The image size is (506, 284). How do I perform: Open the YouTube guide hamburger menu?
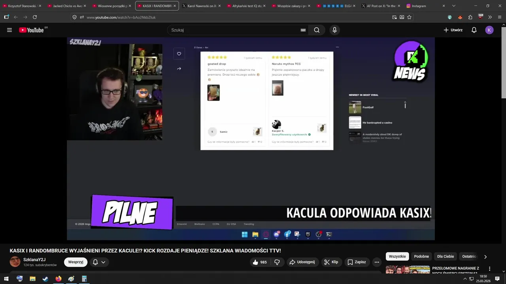tap(9, 30)
